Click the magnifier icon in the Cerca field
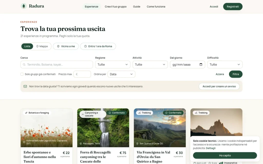This screenshot has width=263, height=164. [24, 65]
